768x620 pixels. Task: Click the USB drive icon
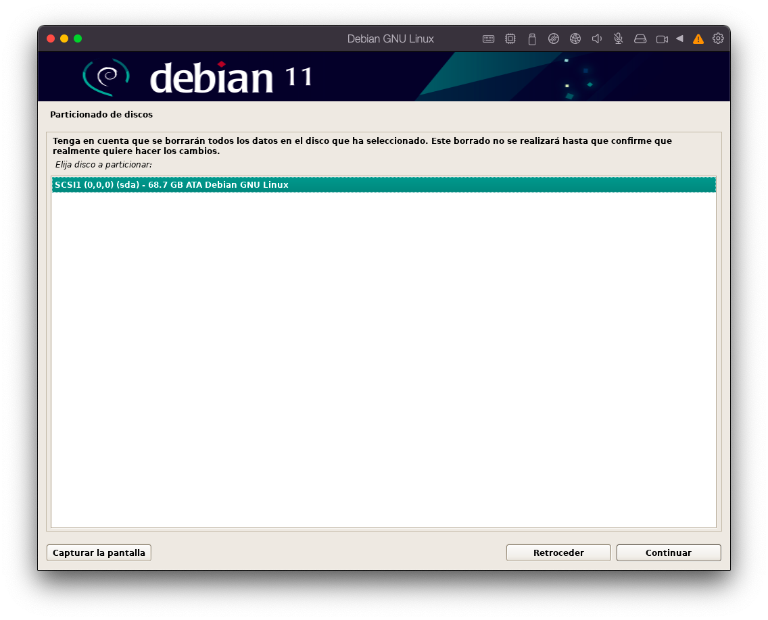tap(531, 39)
